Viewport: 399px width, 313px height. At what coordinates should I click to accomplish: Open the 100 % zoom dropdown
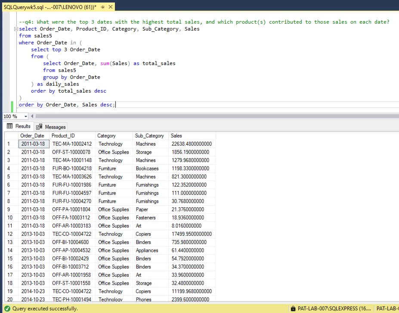tap(26, 116)
